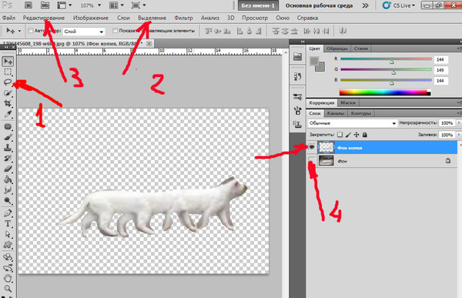
Task: Show the Фон layer visibility box
Action: pos(312,161)
